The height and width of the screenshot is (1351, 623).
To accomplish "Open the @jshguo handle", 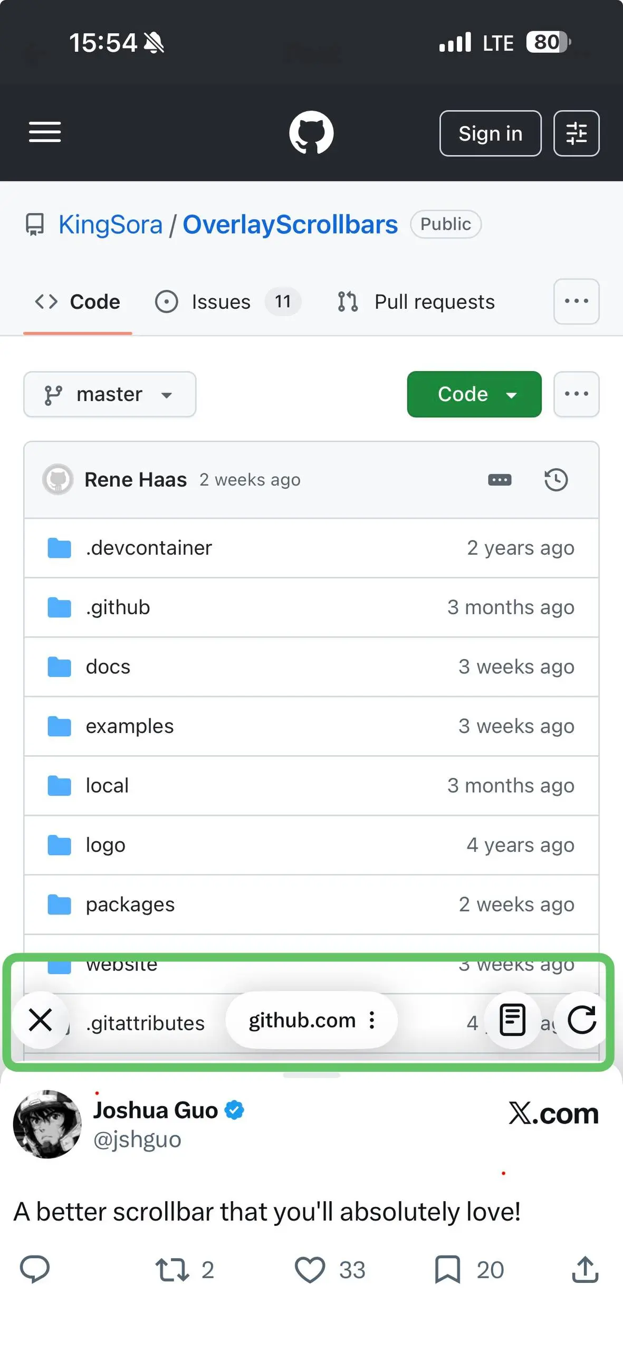I will [137, 1139].
